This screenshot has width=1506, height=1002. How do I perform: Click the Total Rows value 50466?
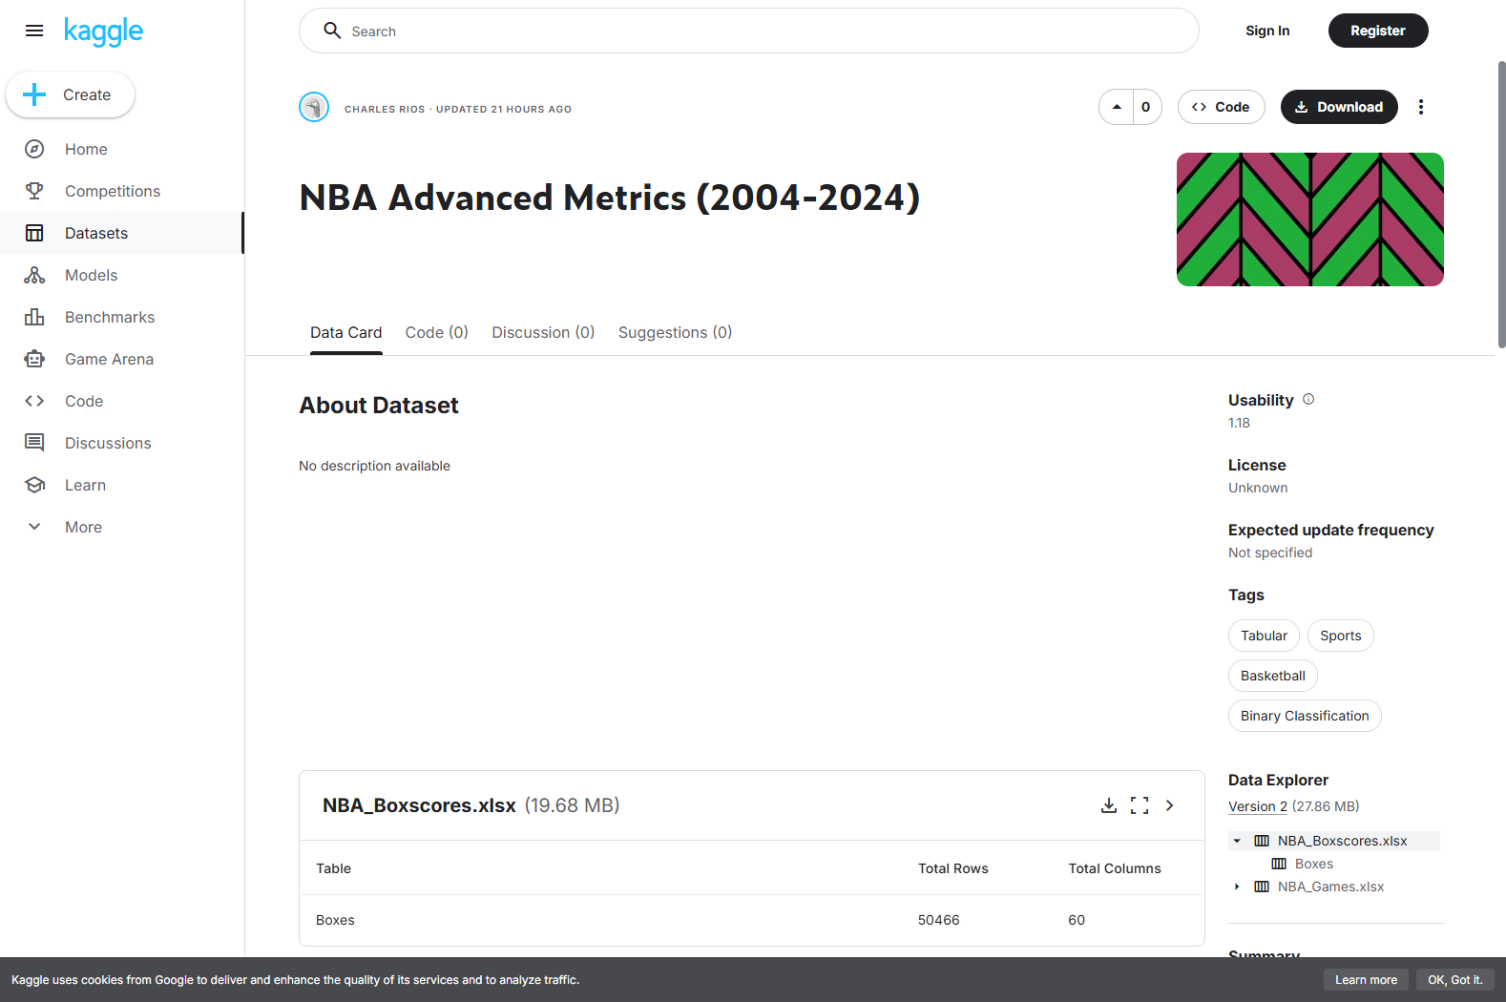pos(939,920)
